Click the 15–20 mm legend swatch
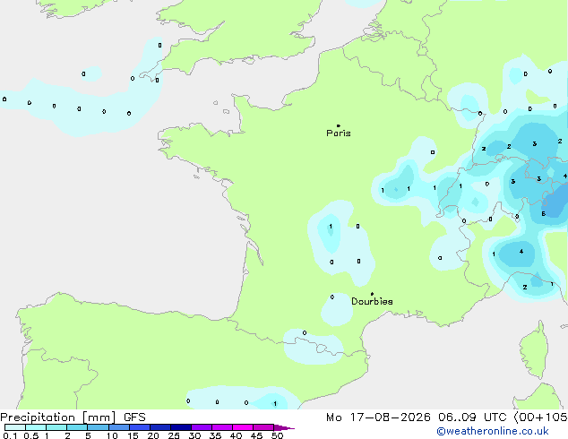This screenshot has width=568, height=439. pyautogui.click(x=140, y=427)
